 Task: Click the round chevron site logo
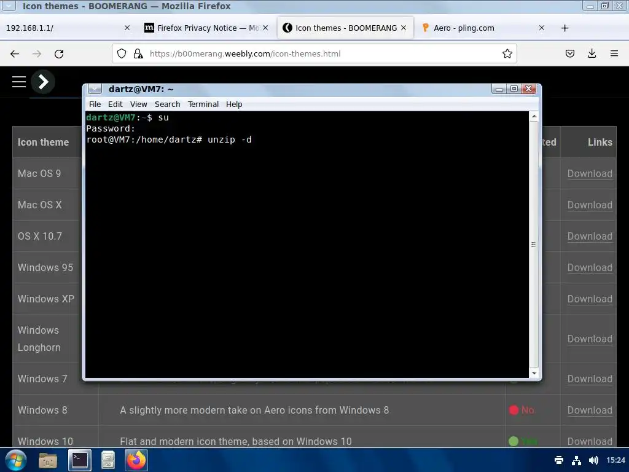click(x=43, y=82)
